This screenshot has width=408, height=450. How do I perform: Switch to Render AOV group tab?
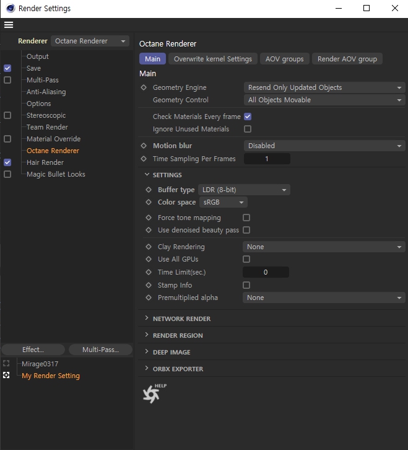click(347, 59)
